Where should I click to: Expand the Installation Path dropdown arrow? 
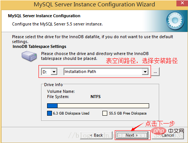tap(145, 72)
